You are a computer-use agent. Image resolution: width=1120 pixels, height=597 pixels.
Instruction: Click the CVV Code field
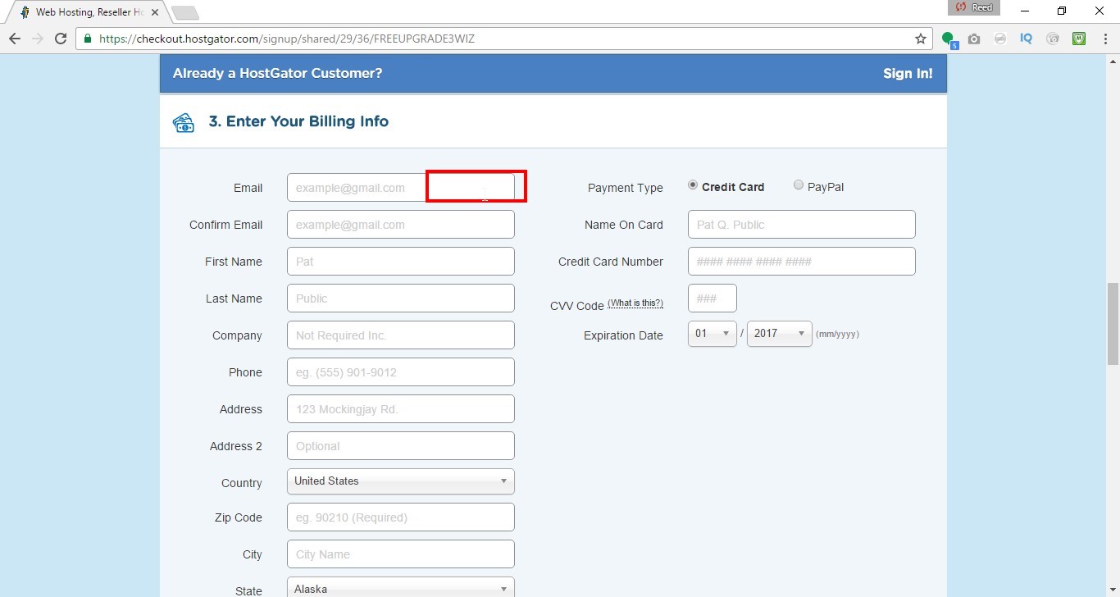point(713,298)
